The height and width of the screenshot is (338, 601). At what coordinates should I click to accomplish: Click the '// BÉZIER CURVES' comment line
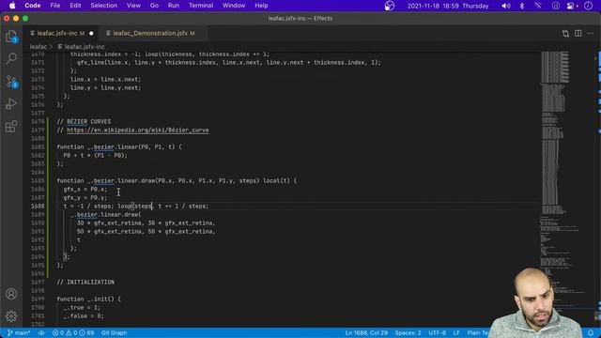[84, 122]
